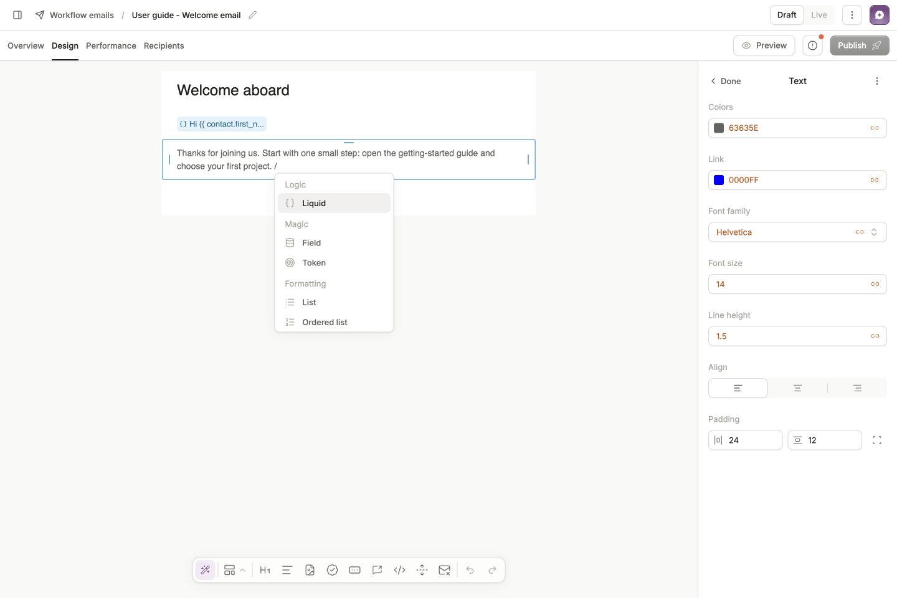Insert a spacer divider icon
The height and width of the screenshot is (598, 897).
(422, 570)
